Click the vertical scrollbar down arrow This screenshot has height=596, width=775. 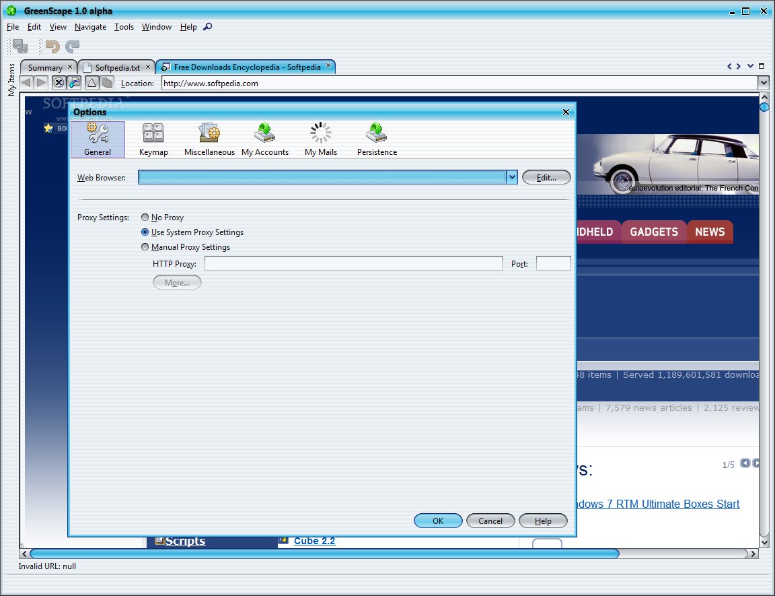click(x=764, y=542)
